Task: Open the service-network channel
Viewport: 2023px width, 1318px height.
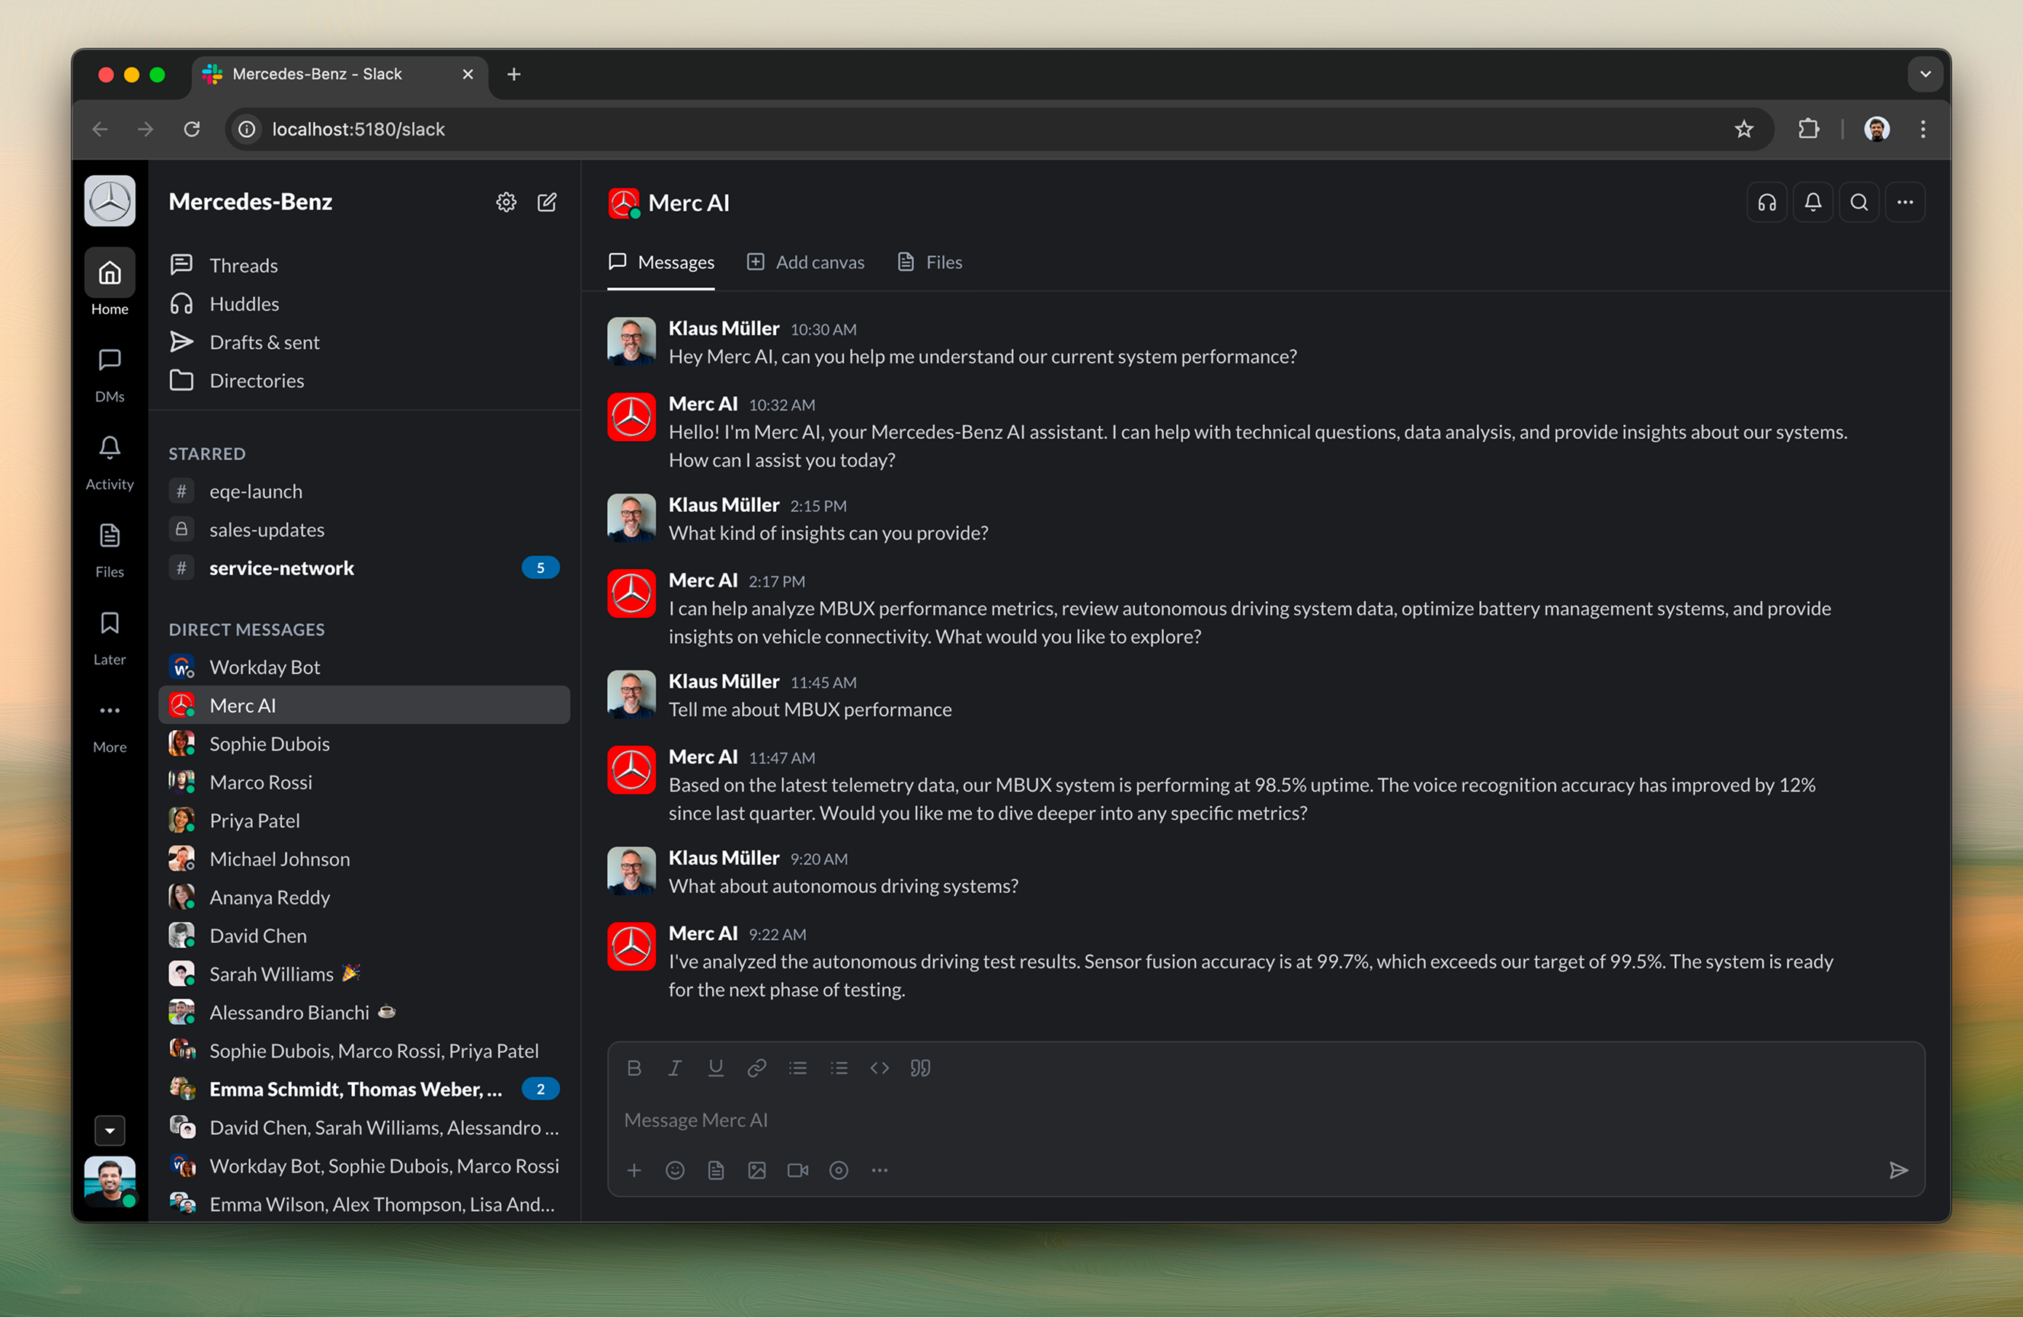Action: pyautogui.click(x=281, y=568)
